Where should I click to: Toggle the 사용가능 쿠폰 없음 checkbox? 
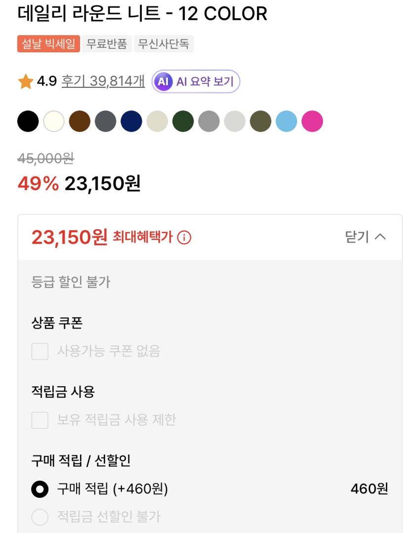(40, 352)
